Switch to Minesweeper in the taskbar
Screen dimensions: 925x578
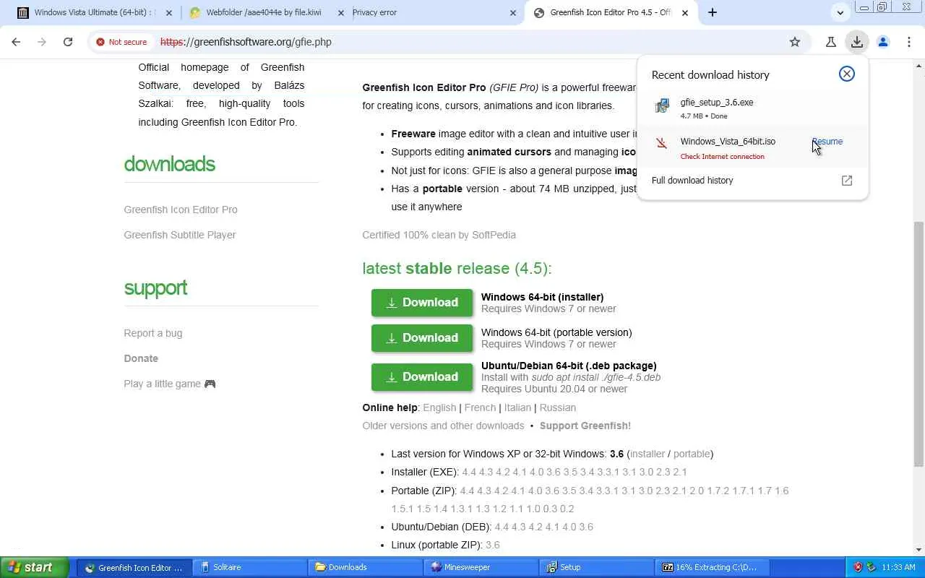click(481, 567)
